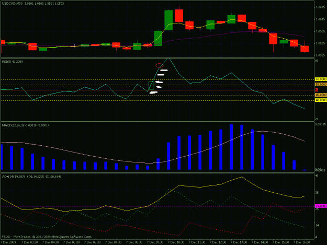Click the 7 Dec 10:30 time label
327x245 pixels.
coord(176,242)
